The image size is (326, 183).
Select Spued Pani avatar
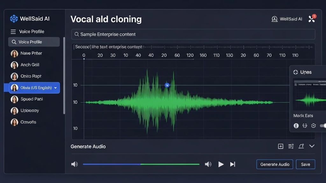[x=14, y=99]
